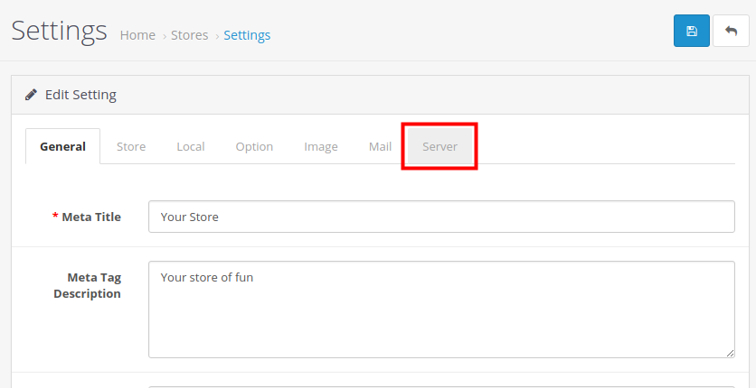Click the Meta Tag Description label
Viewport: 756px width, 388px height.
(87, 285)
